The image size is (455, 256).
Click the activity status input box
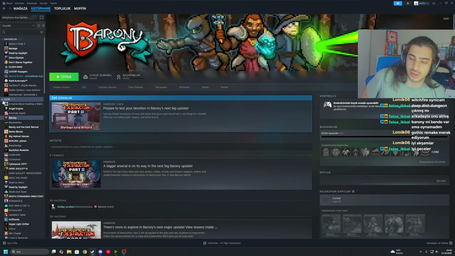181,147
